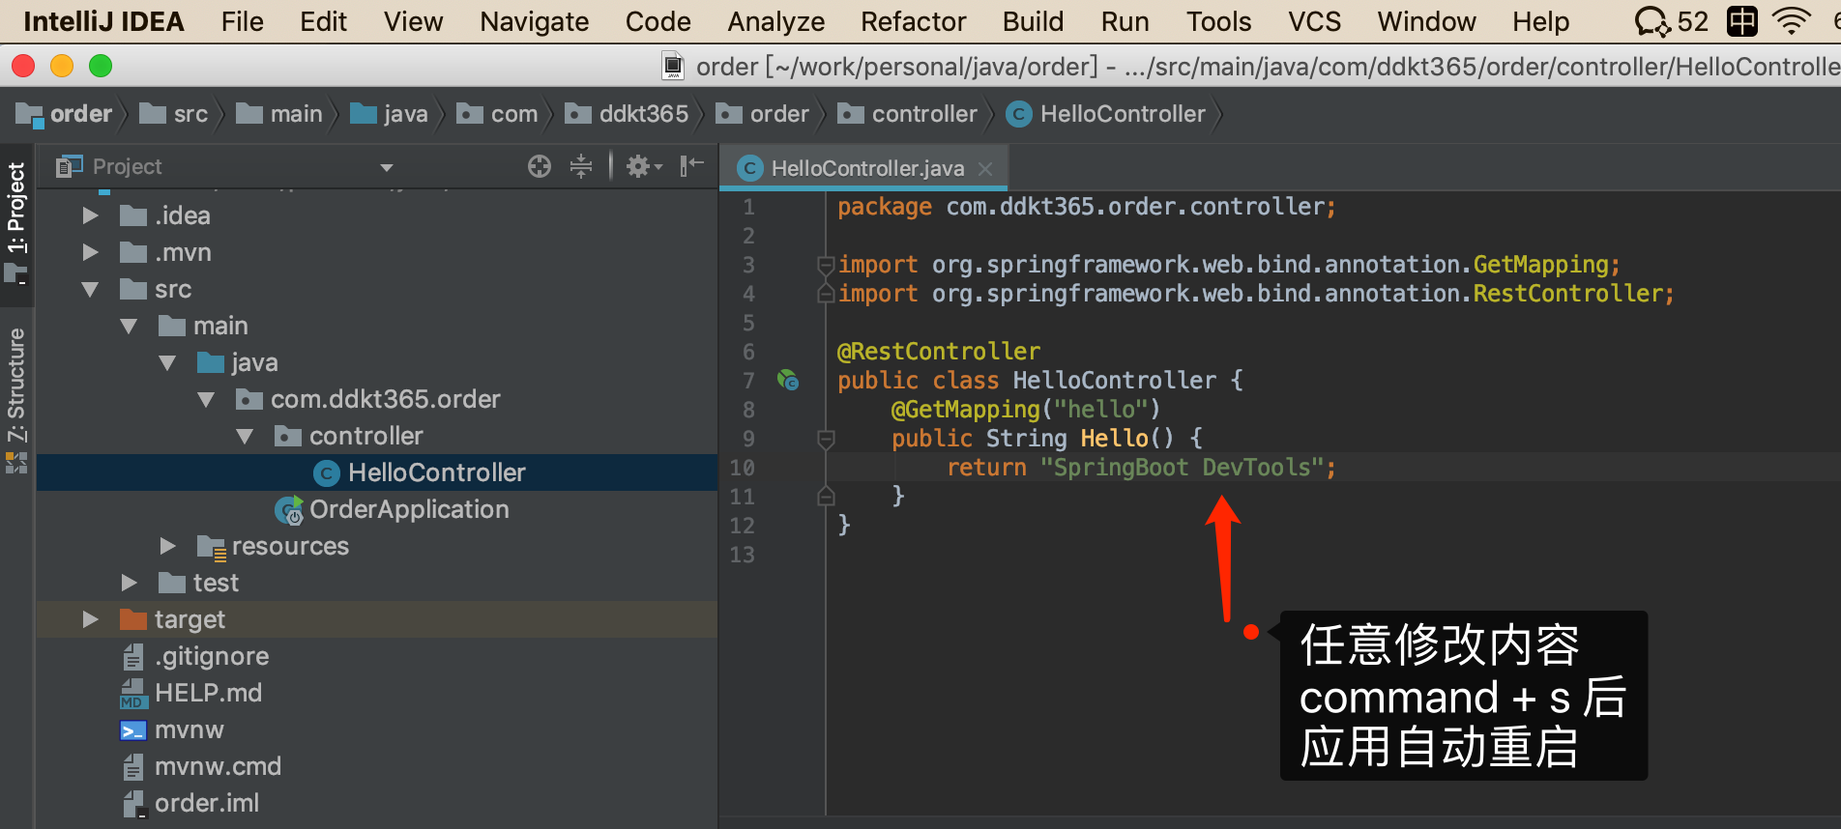The image size is (1841, 829).
Task: Expand the resources folder
Action: coord(167,546)
